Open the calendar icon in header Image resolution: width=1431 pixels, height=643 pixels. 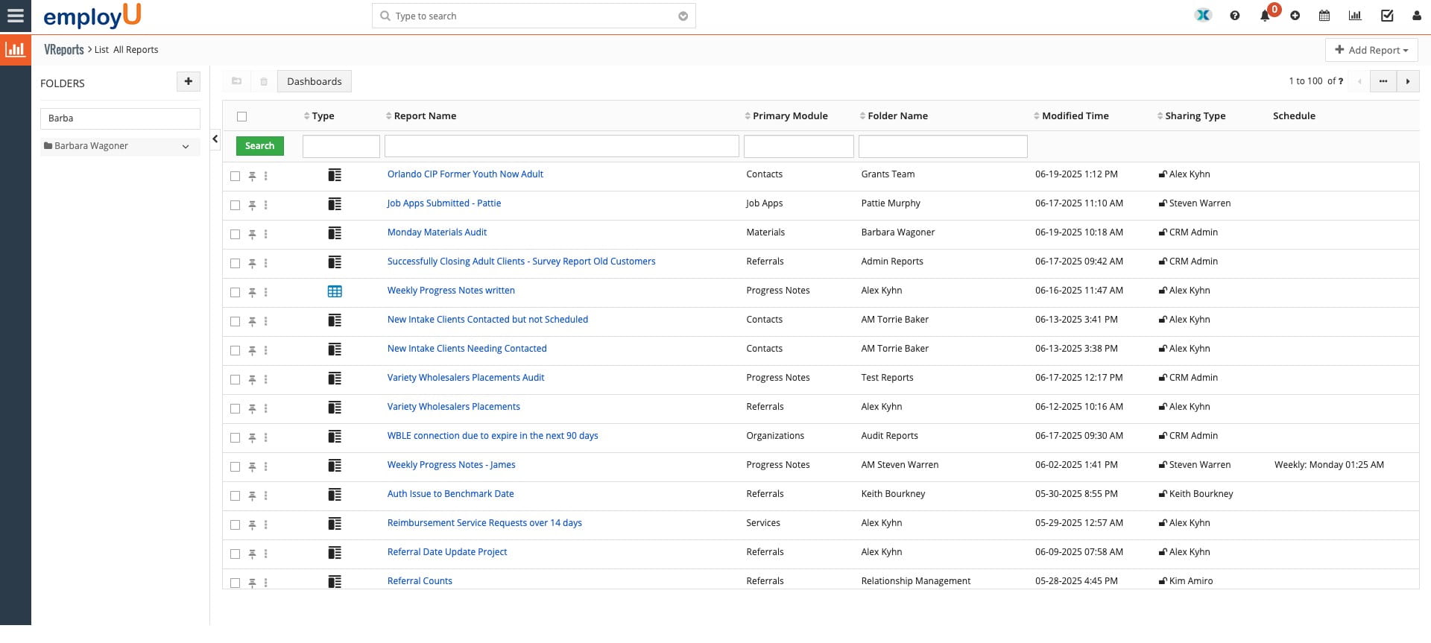(x=1324, y=16)
